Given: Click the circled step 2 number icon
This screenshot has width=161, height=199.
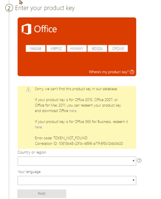Looking at the screenshot, I should 9,8.
